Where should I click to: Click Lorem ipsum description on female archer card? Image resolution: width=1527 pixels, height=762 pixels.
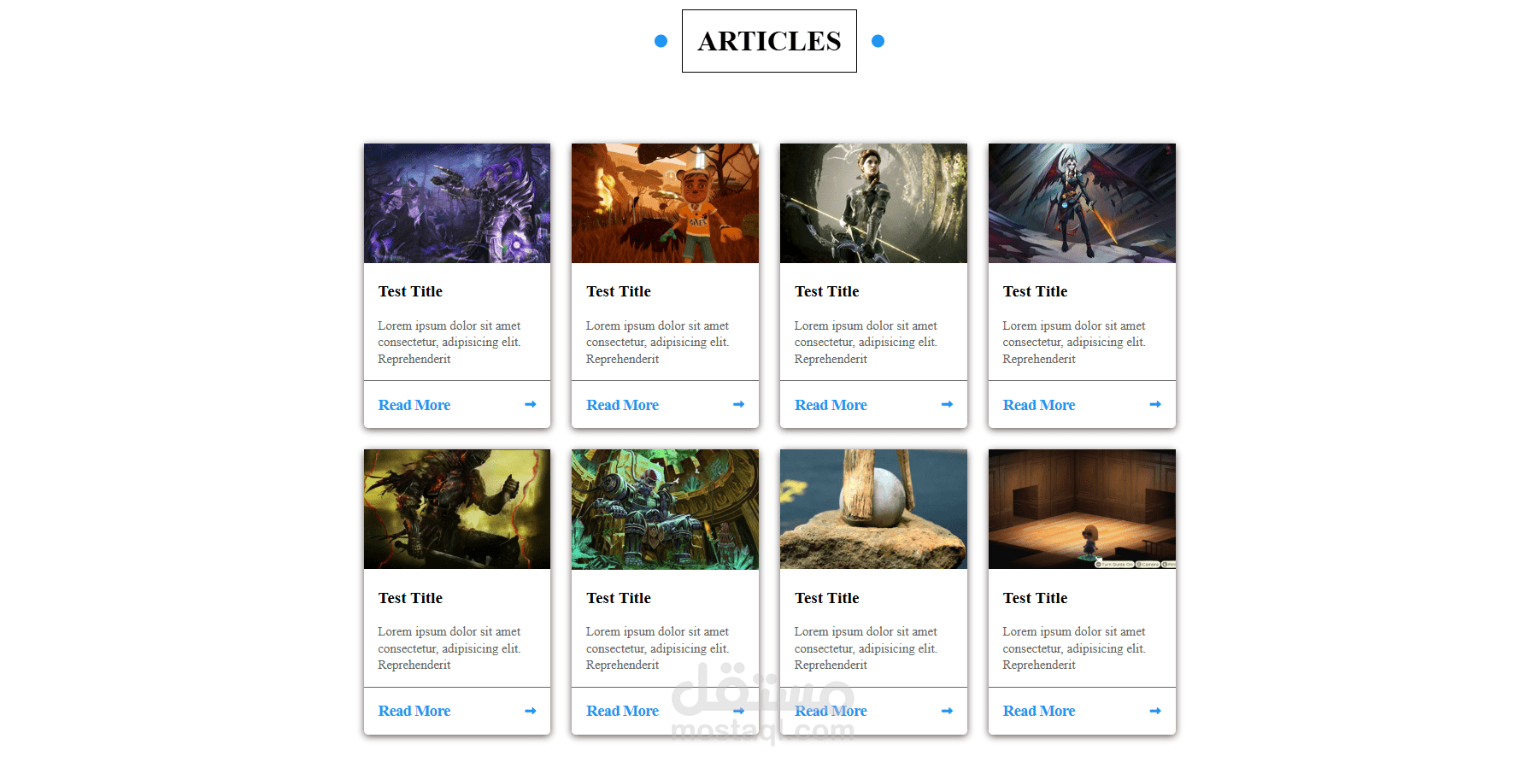[x=866, y=343]
